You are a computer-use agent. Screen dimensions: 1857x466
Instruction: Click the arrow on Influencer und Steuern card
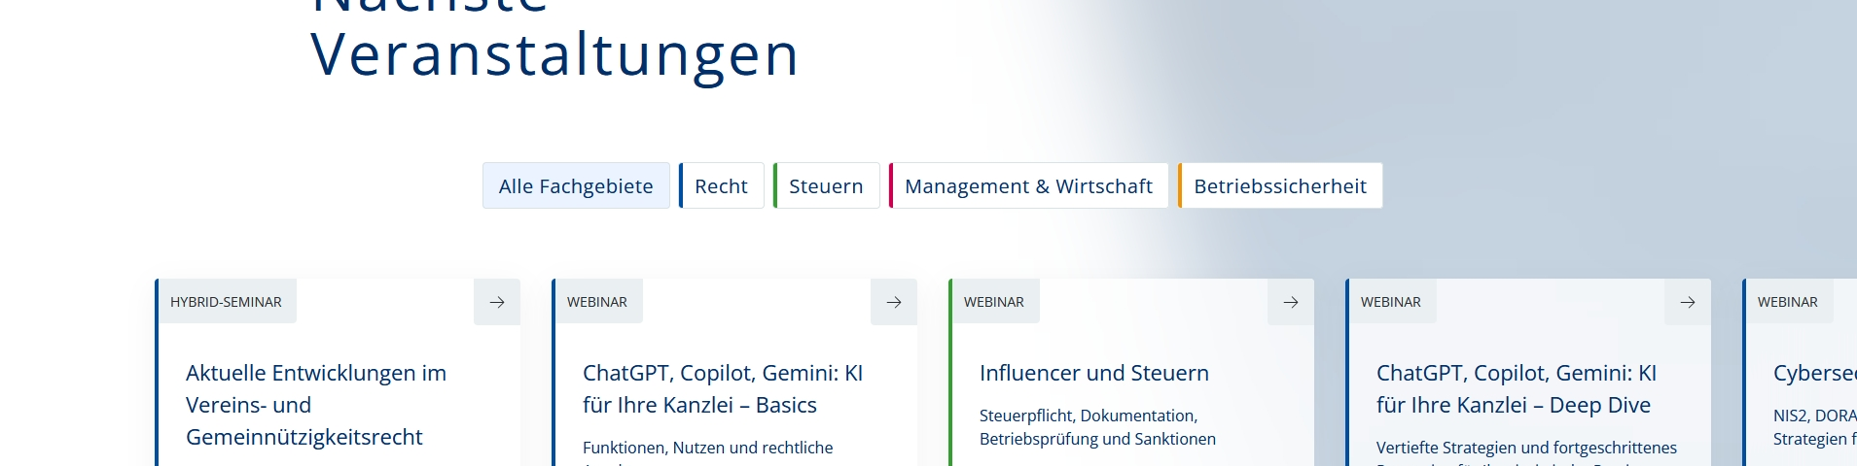(1291, 302)
